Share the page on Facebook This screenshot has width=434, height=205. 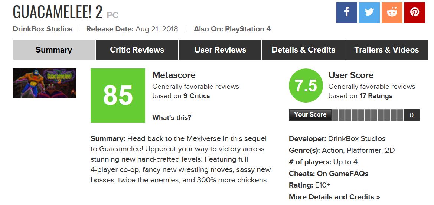point(346,13)
